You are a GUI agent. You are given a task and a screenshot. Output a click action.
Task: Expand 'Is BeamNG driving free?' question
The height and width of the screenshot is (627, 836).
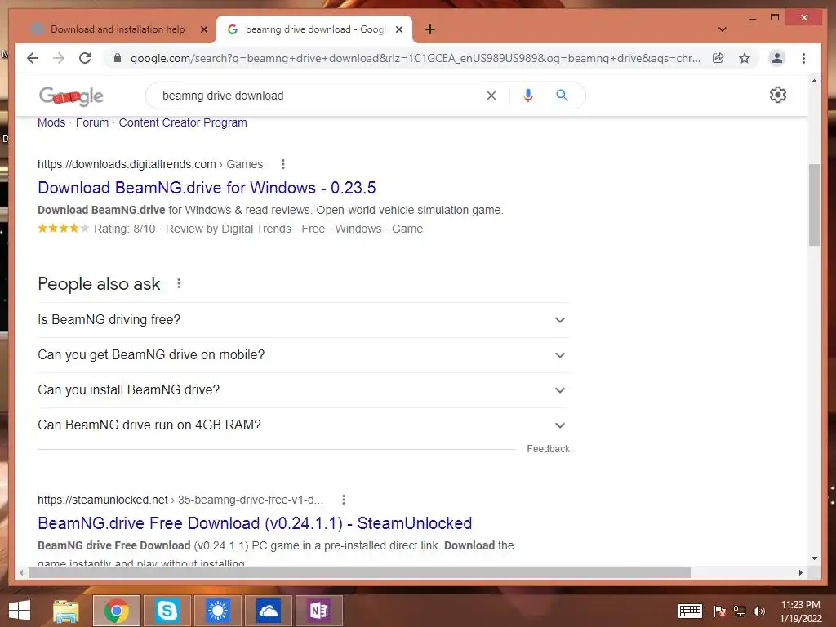[x=304, y=320]
